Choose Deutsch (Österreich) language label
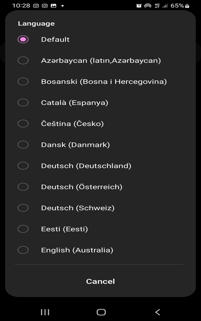The width and height of the screenshot is (201, 321). pyautogui.click(x=81, y=187)
